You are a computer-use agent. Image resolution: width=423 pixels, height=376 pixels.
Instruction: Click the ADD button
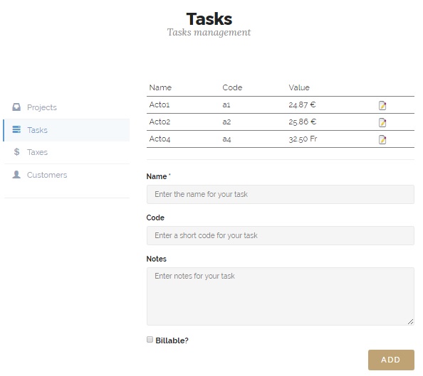tap(391, 360)
